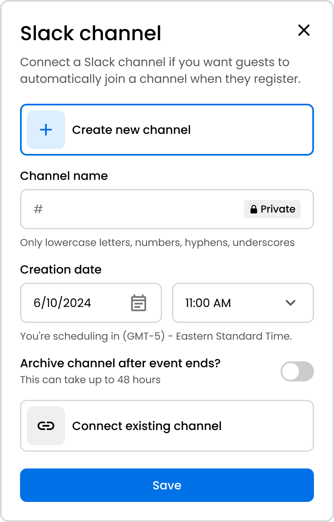Select Connect existing channel option

(x=167, y=426)
